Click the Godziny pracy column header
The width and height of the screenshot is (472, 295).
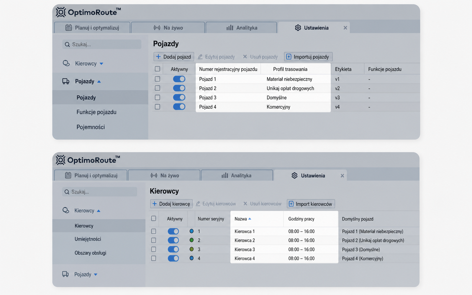(301, 219)
